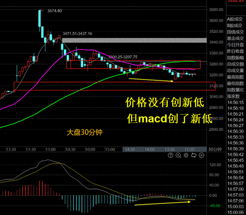Close the MACD indicator panel with X icon
The width and height of the screenshot is (246, 215).
201,155
